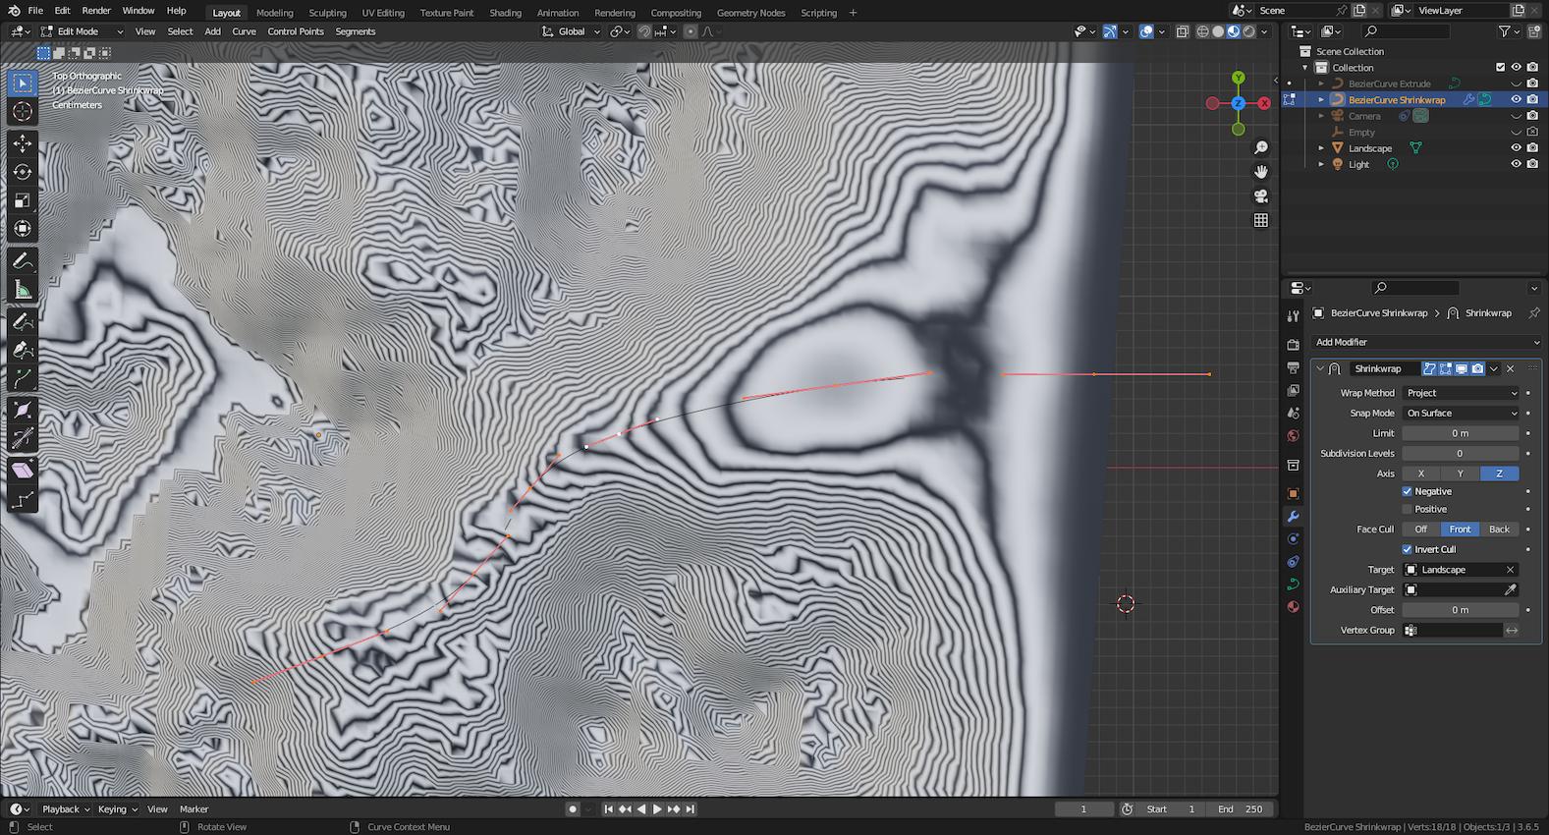The width and height of the screenshot is (1549, 835).
Task: Switch orthographic/perspective grid icon
Action: [1261, 220]
